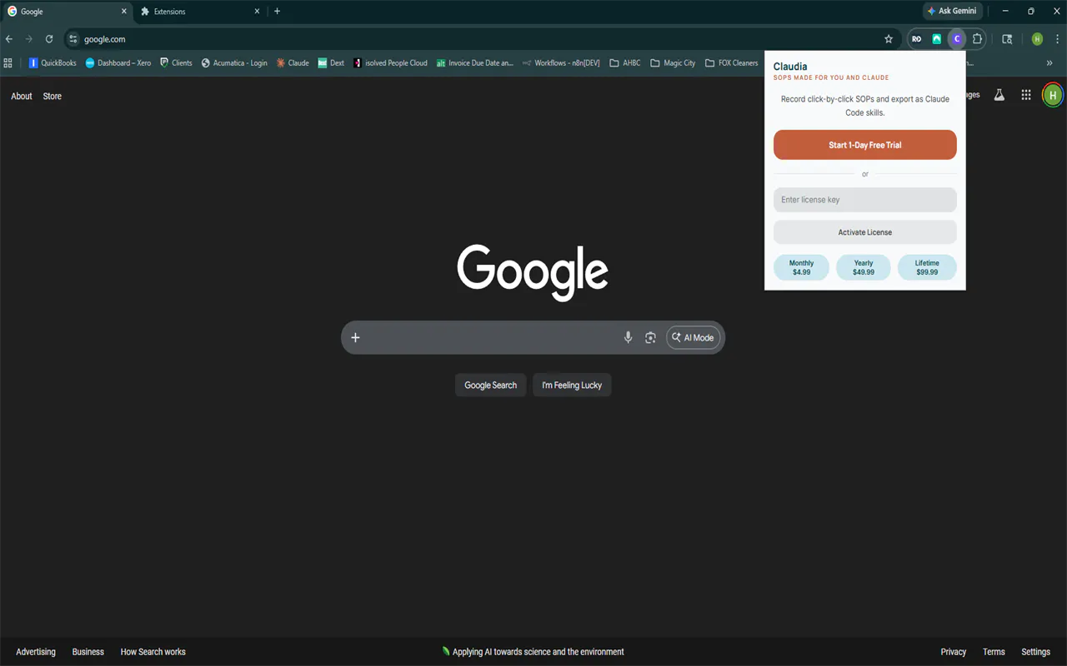Viewport: 1067px width, 666px height.
Task: Click the plus icon in search box
Action: 355,337
